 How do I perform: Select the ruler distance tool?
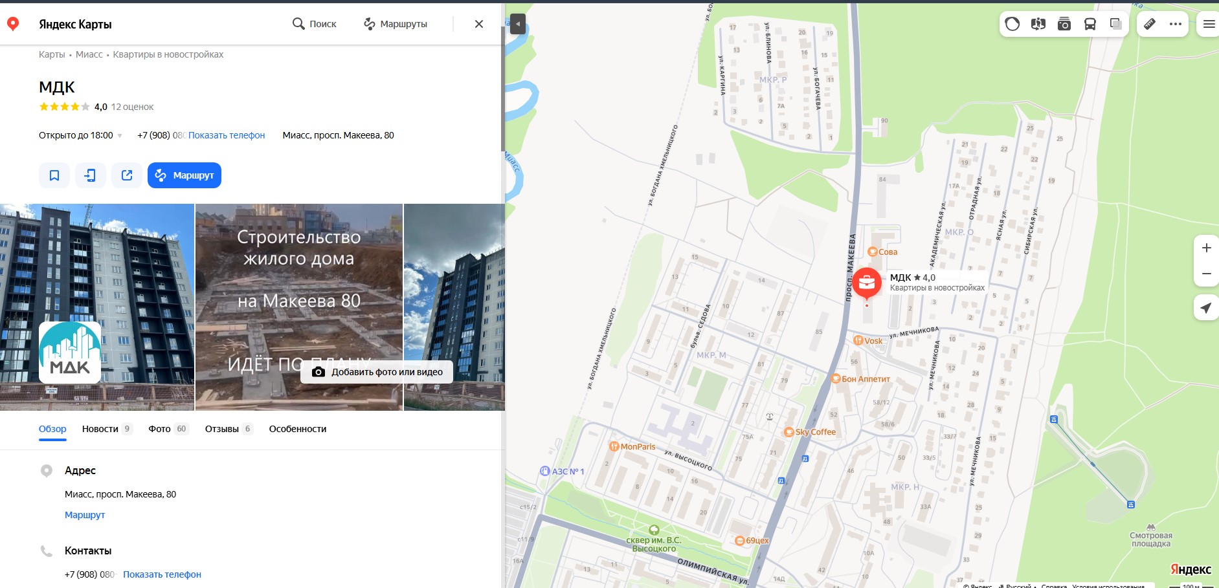click(x=1150, y=25)
